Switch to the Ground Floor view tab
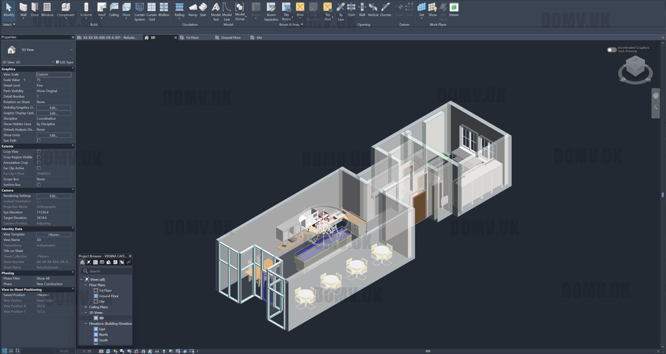Screen dimensions: 666x354 (x=230, y=37)
